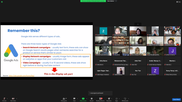Open Whiteboards
The image size is (182, 102).
point(125,99)
